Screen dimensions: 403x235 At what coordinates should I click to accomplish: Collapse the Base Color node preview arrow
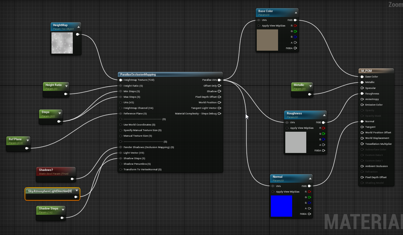296,13
